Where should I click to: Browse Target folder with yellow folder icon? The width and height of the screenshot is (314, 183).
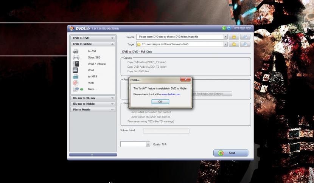(x=234, y=44)
